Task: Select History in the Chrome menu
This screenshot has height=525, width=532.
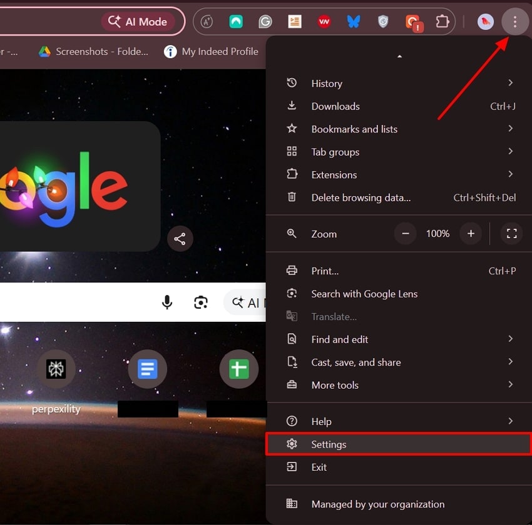Action: click(327, 83)
